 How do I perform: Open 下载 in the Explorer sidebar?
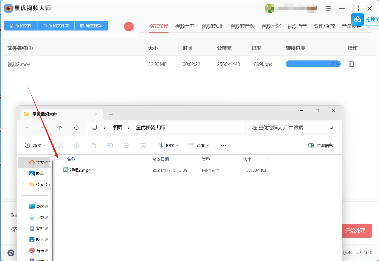click(x=39, y=217)
